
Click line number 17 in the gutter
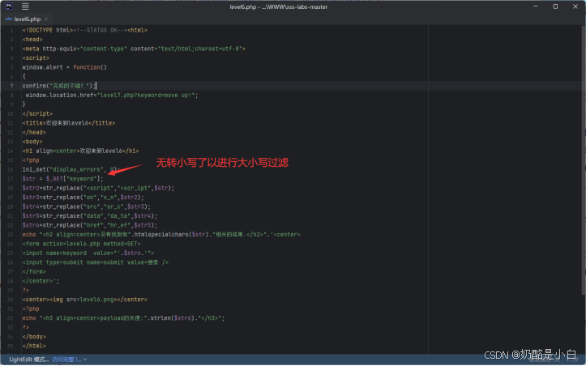[10, 179]
